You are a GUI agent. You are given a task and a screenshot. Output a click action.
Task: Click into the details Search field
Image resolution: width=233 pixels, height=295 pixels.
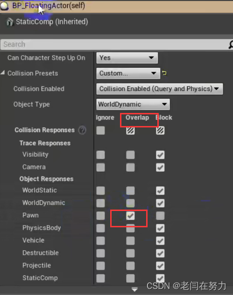pyautogui.click(x=114, y=45)
